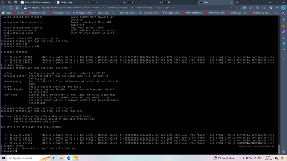Open Learn to Code bookmark
The width and height of the screenshot is (287, 161).
coord(104,13)
